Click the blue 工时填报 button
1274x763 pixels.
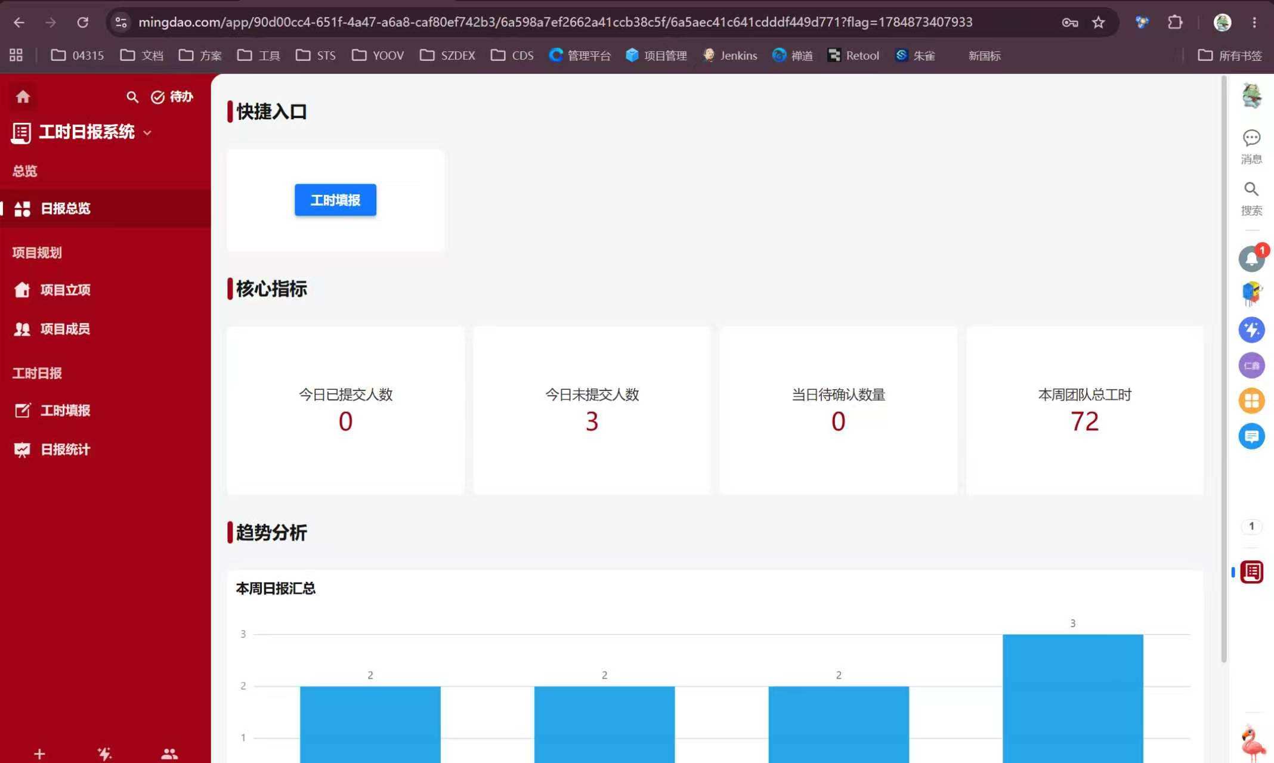point(335,200)
